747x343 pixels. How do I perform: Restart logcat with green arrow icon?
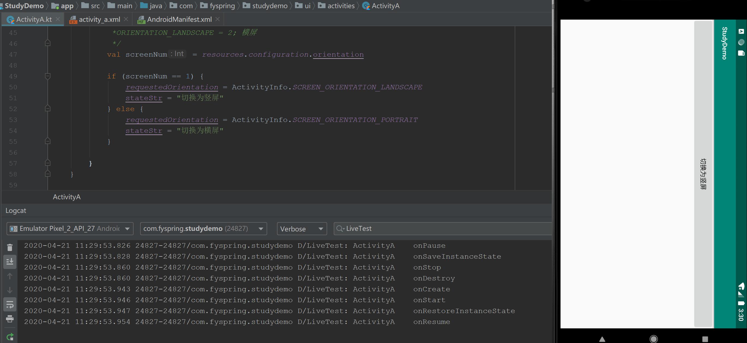pyautogui.click(x=10, y=337)
